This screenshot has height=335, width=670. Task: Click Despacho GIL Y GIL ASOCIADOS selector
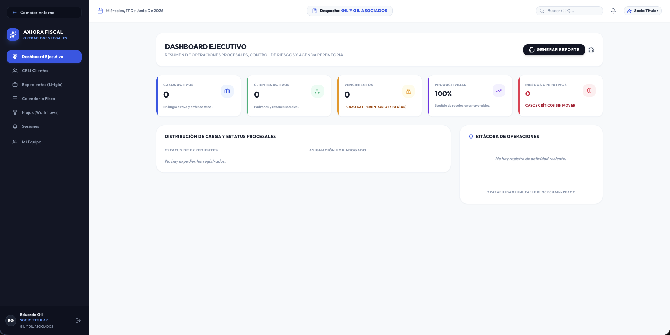(349, 11)
